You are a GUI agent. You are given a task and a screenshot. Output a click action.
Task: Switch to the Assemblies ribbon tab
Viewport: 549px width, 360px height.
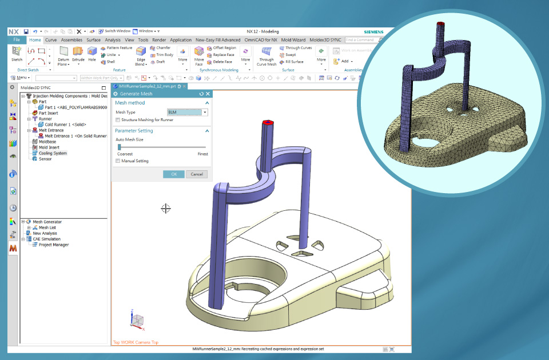click(72, 40)
